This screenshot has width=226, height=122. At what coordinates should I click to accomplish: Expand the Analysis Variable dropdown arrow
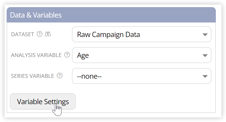(205, 56)
